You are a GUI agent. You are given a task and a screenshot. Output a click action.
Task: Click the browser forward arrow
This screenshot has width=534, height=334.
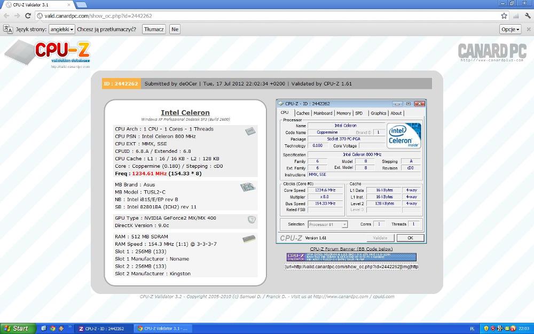click(17, 15)
